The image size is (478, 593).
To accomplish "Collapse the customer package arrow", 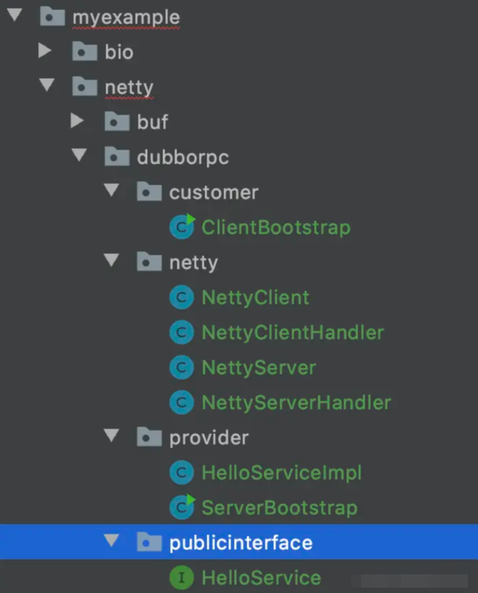I will pyautogui.click(x=111, y=190).
